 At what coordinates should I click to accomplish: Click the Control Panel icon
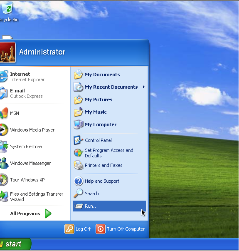click(x=78, y=140)
